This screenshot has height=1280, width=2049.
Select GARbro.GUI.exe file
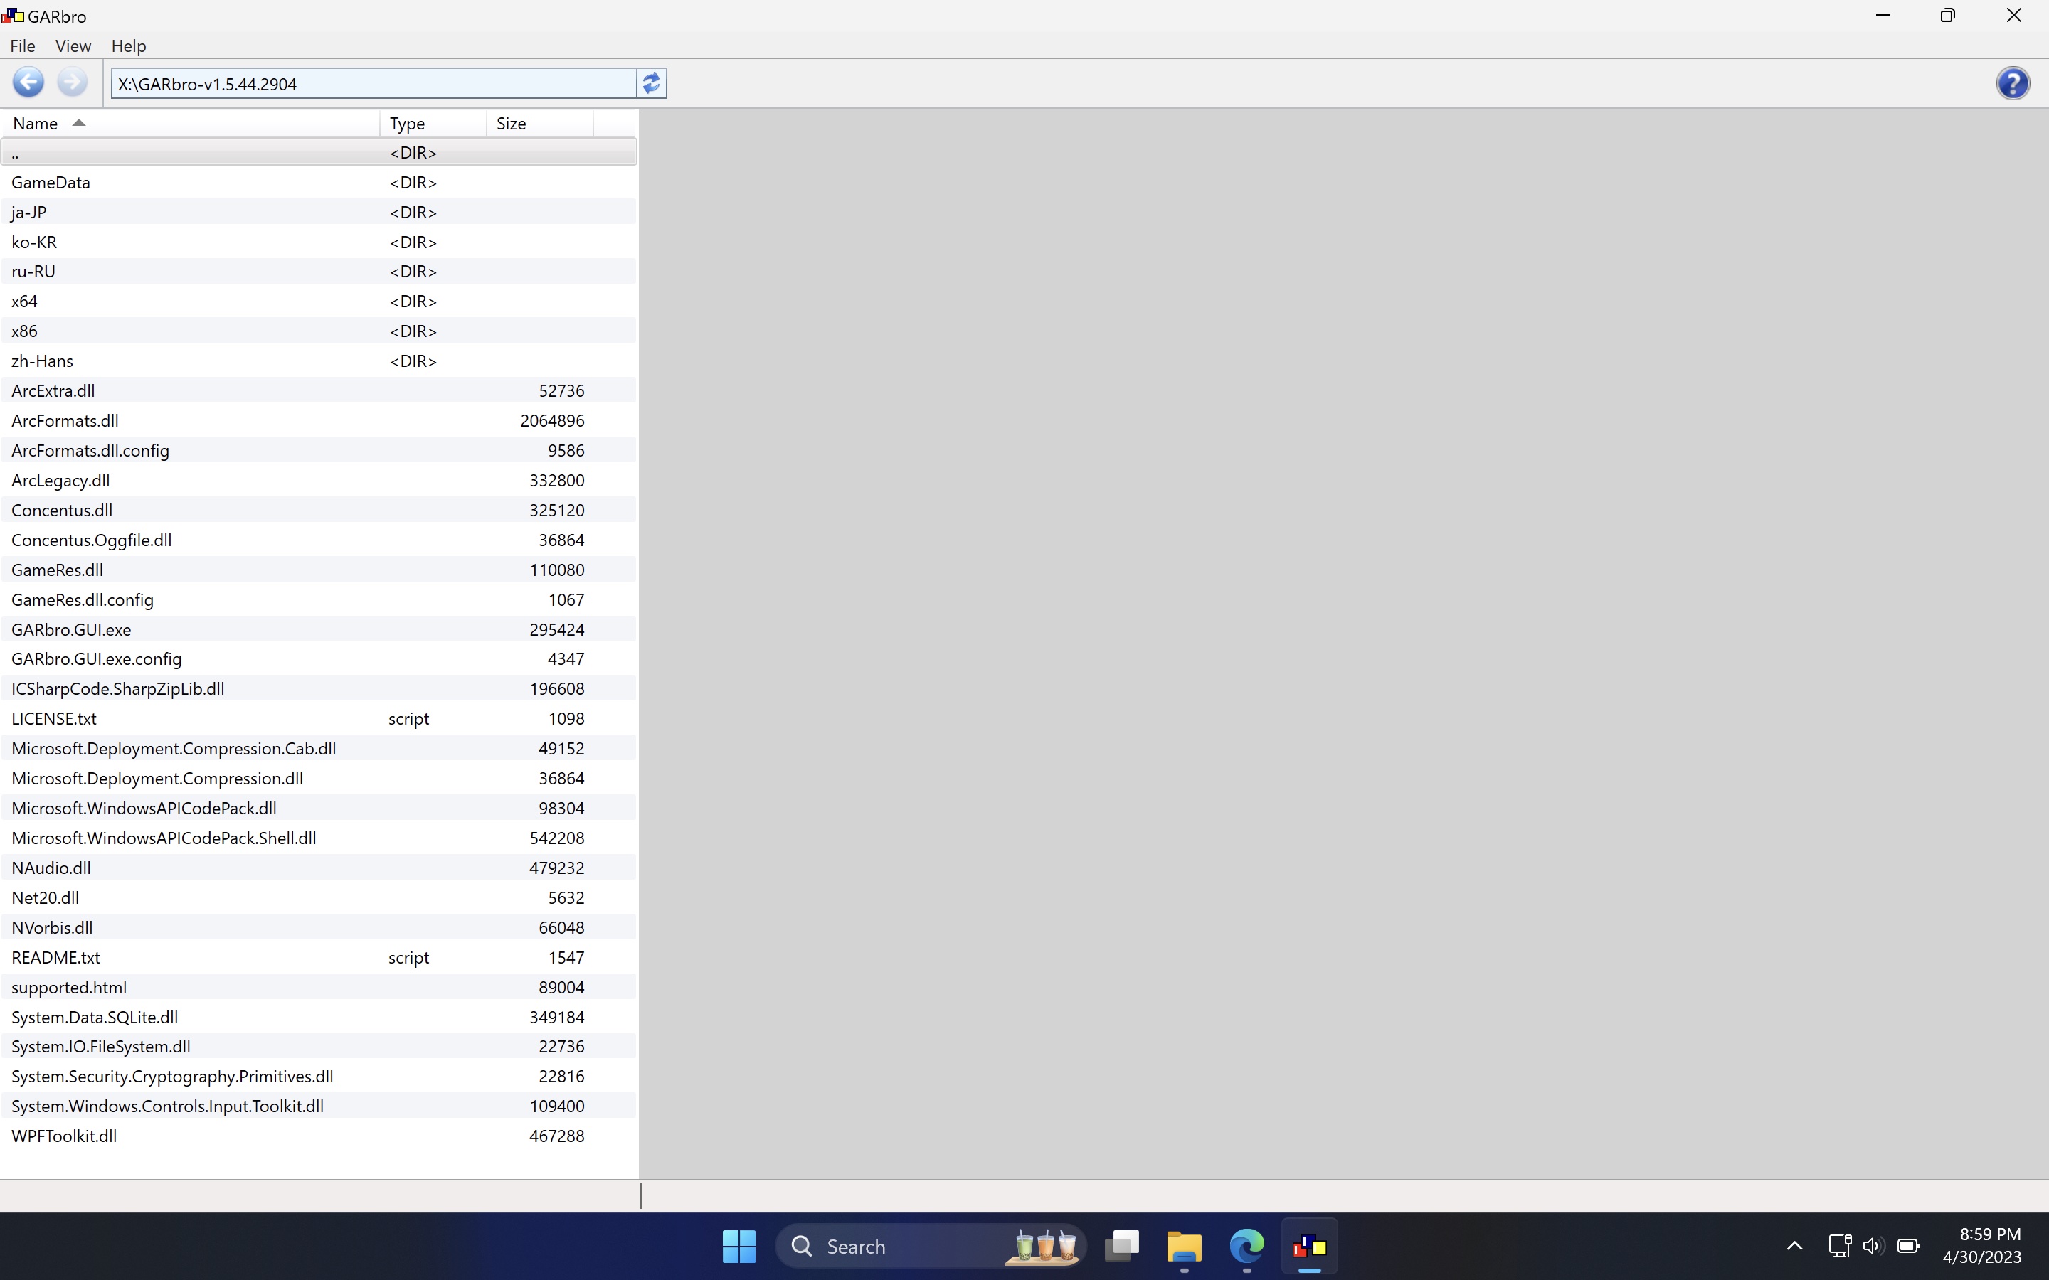pyautogui.click(x=318, y=629)
